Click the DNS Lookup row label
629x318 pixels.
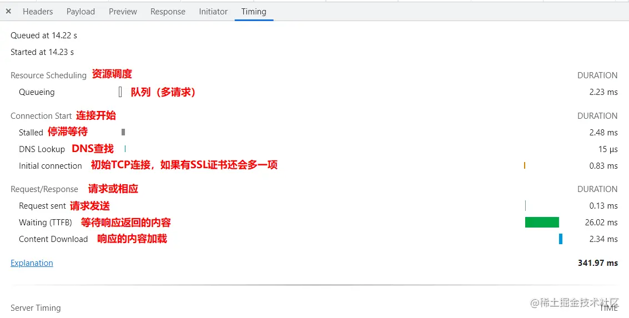[42, 149]
